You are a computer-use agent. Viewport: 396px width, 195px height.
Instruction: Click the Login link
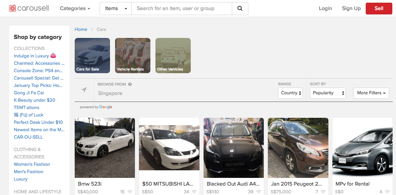[325, 8]
